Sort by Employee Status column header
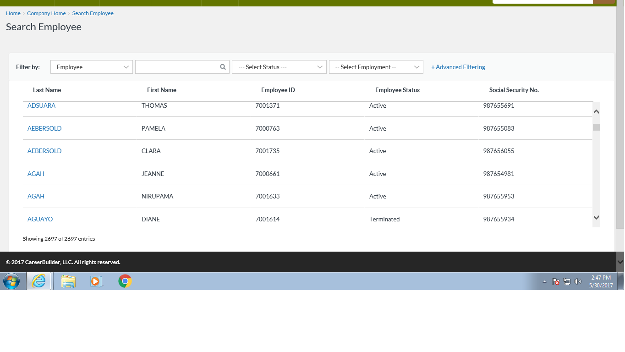The height and width of the screenshot is (352, 625). (x=397, y=90)
